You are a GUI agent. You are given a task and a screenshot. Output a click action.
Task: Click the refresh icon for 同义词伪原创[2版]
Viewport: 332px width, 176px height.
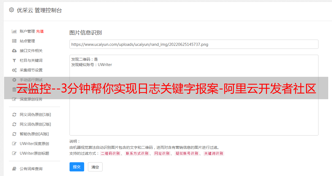click(x=14, y=124)
